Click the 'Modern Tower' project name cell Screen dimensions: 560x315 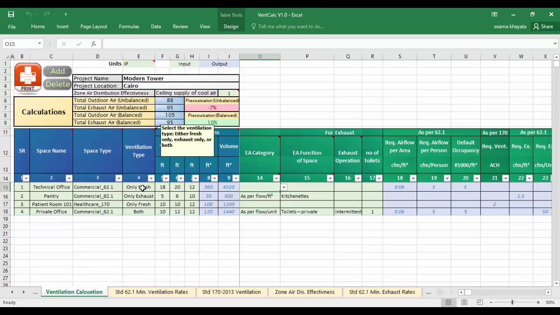click(181, 78)
